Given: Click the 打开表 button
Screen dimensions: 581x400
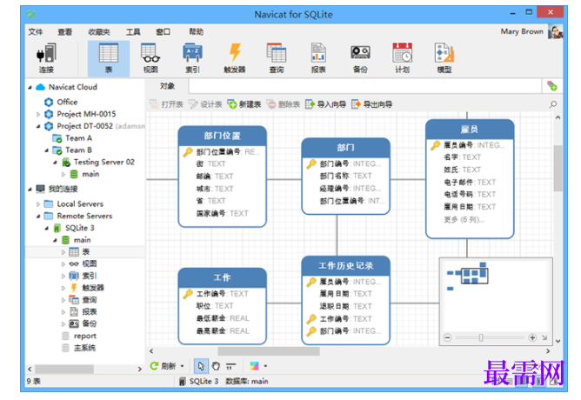Looking at the screenshot, I should coord(167,104).
